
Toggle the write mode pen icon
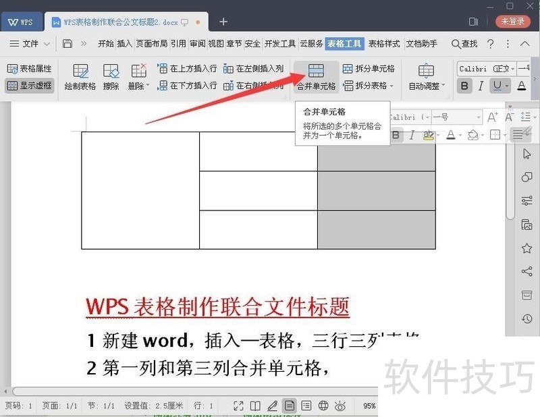coord(273,406)
